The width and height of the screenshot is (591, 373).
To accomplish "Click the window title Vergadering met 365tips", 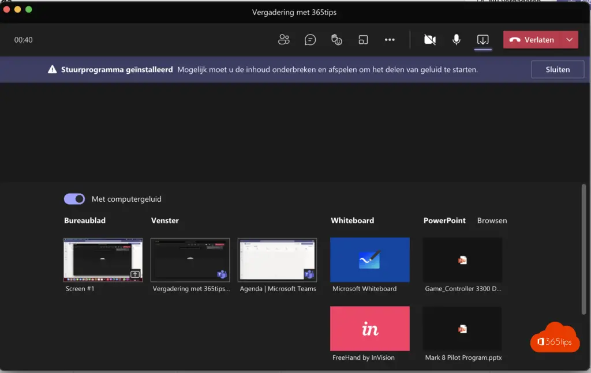I will [x=294, y=12].
